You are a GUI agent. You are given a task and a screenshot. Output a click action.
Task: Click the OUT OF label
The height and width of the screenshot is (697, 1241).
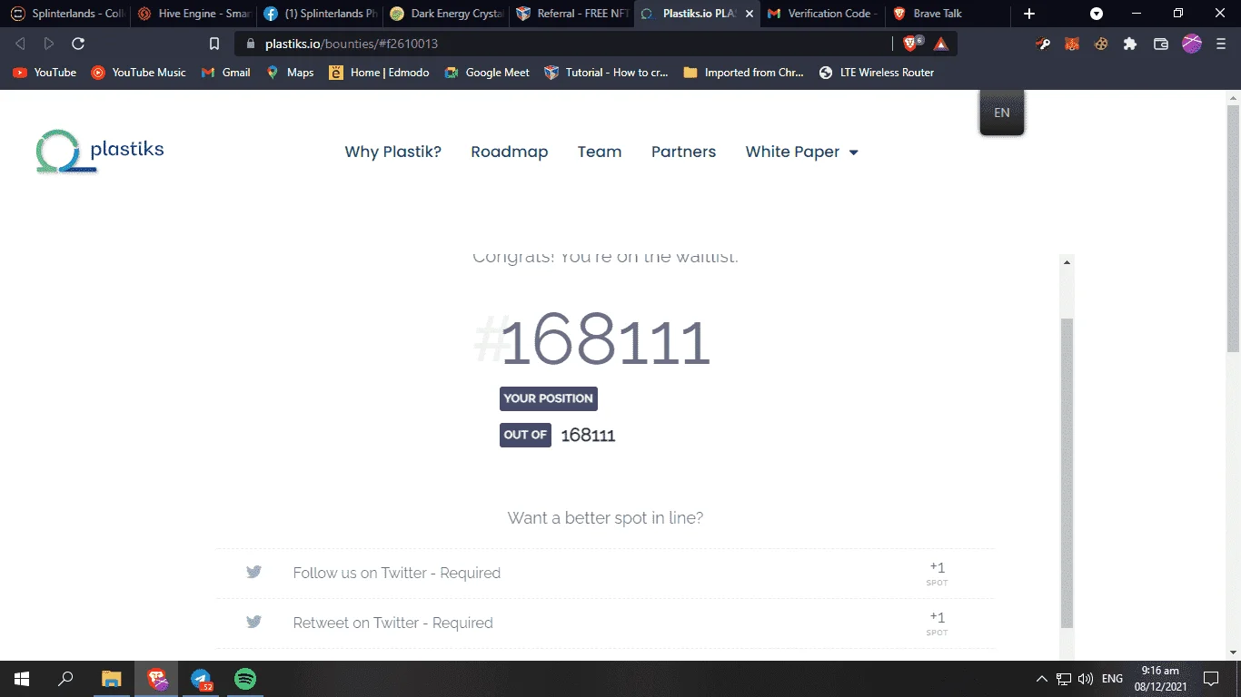(525, 435)
